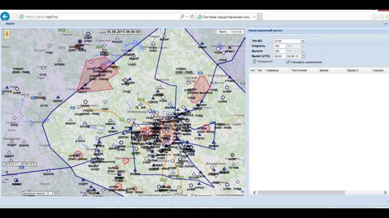The width and height of the screenshot is (389, 218).
Task: Open the Карта menu item
Action: [10, 23]
